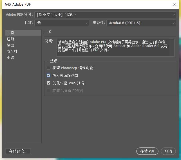The width and height of the screenshot is (181, 160).
Task: Click the 选项 group label
Action: point(54,61)
